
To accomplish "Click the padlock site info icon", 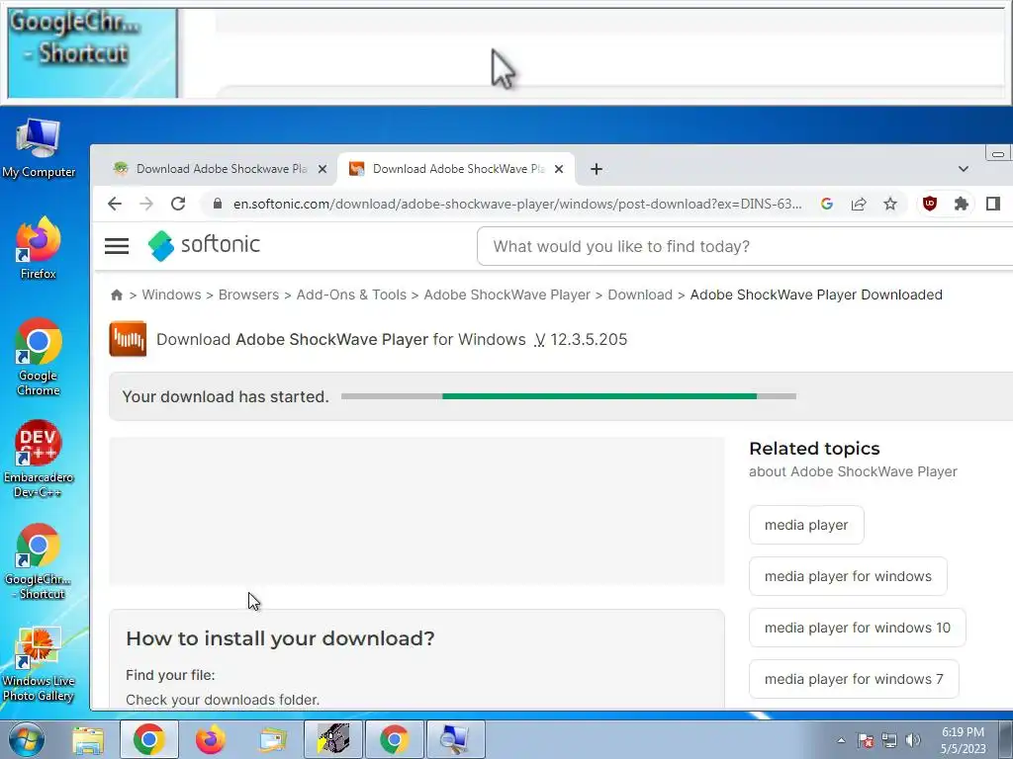I will pyautogui.click(x=218, y=204).
